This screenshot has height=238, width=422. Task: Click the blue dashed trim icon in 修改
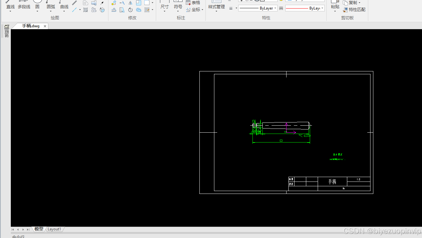click(x=122, y=3)
